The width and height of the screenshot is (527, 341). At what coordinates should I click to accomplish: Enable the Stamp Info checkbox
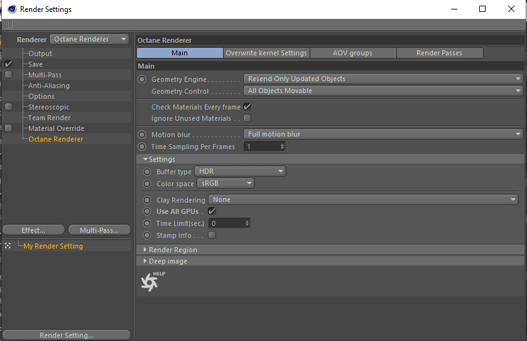click(x=212, y=235)
